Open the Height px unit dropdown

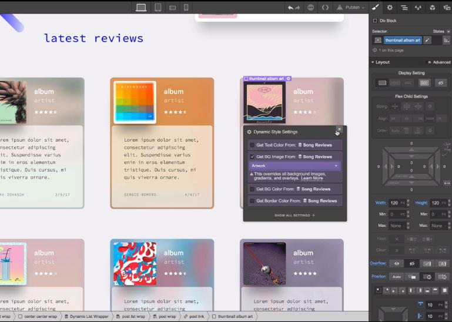(x=444, y=203)
